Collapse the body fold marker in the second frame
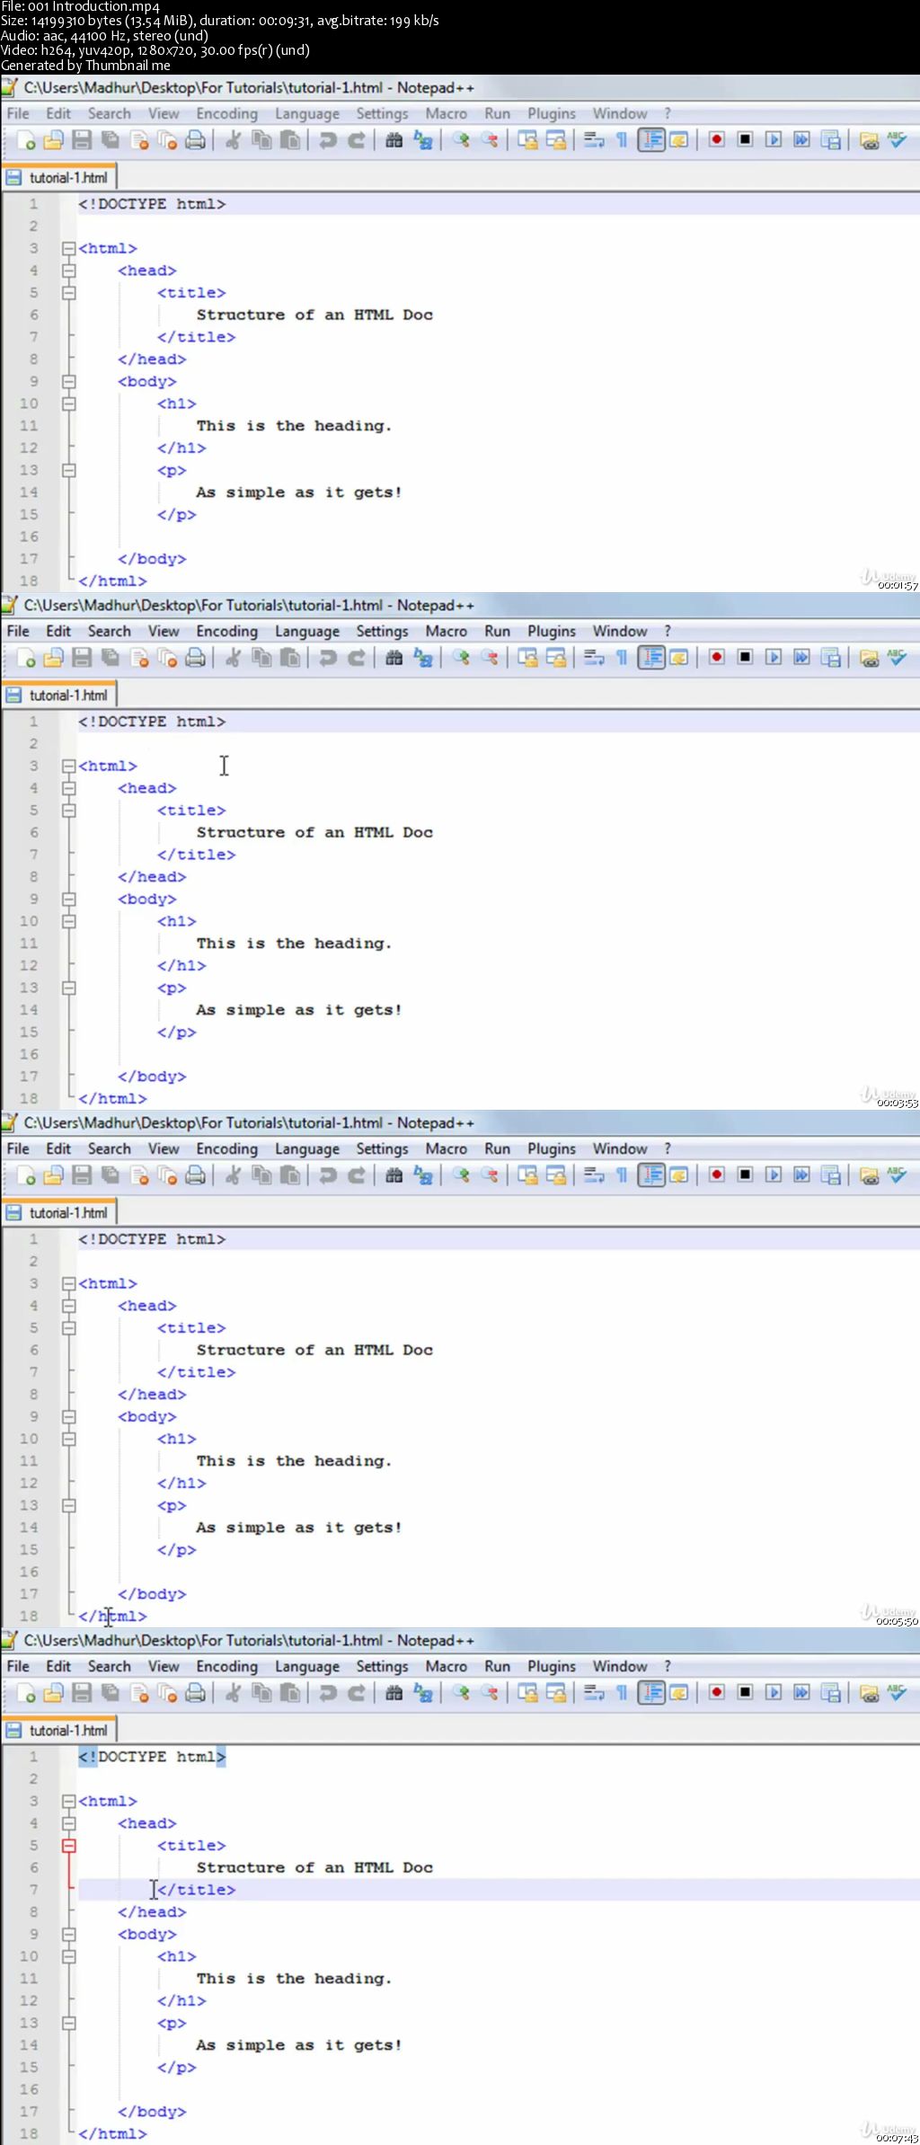 coord(68,899)
